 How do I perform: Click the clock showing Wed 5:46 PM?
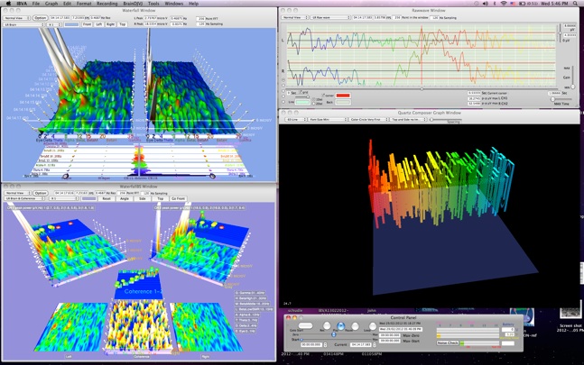point(554,4)
